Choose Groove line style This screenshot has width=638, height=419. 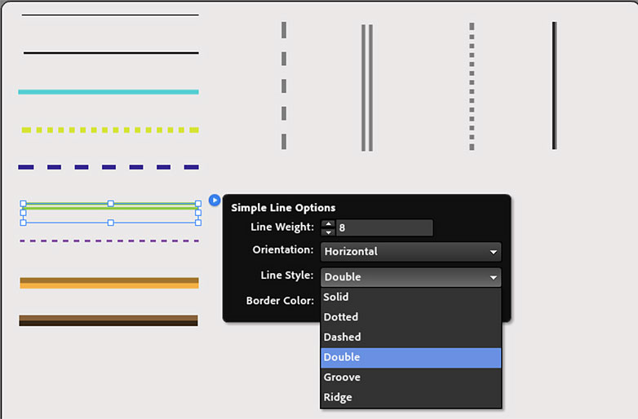click(411, 377)
